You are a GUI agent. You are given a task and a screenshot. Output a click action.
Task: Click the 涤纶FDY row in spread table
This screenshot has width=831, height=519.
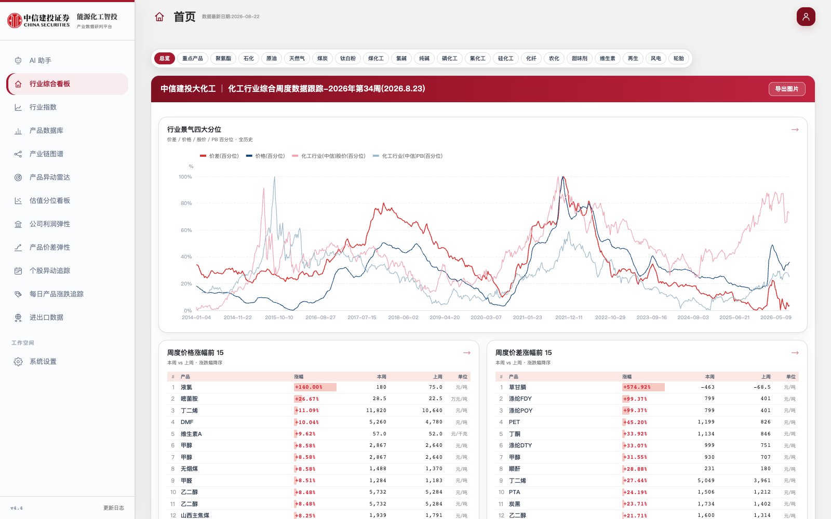(647, 399)
